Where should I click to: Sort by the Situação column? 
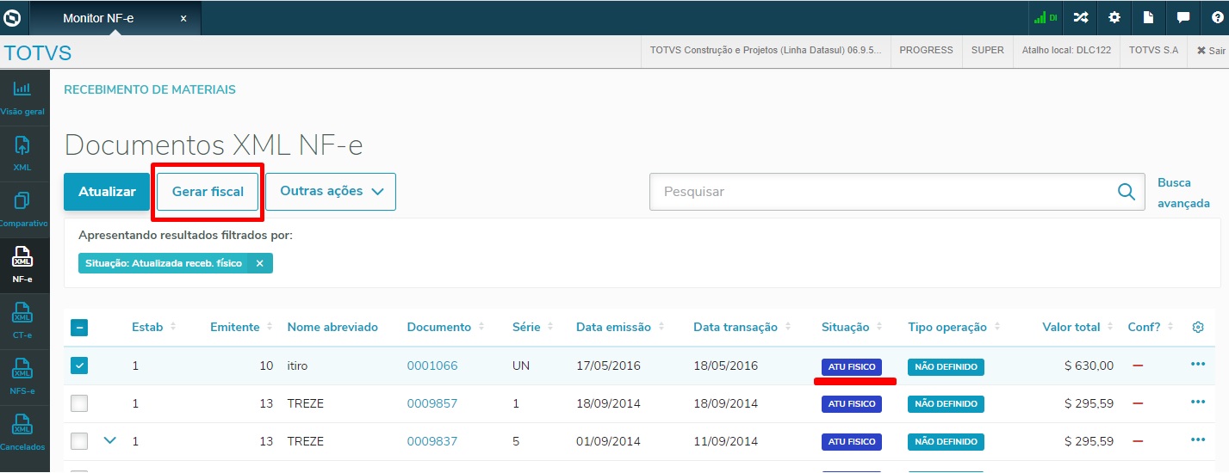(x=852, y=327)
